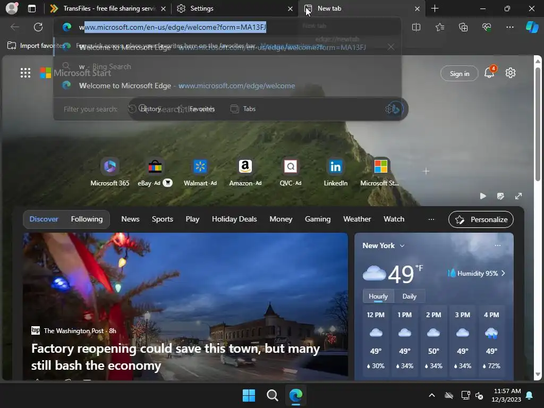Open the News category
The height and width of the screenshot is (408, 544).
130,219
